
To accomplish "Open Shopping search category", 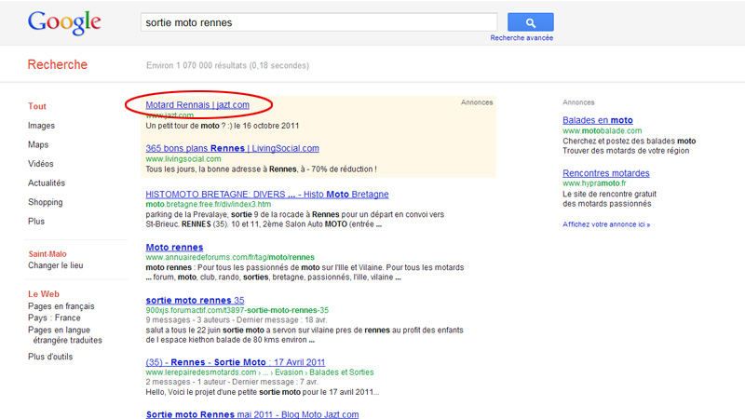I will click(x=46, y=202).
